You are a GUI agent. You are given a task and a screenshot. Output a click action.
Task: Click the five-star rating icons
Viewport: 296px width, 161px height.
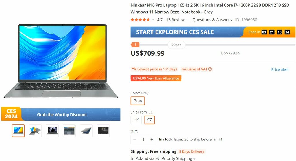click(140, 20)
